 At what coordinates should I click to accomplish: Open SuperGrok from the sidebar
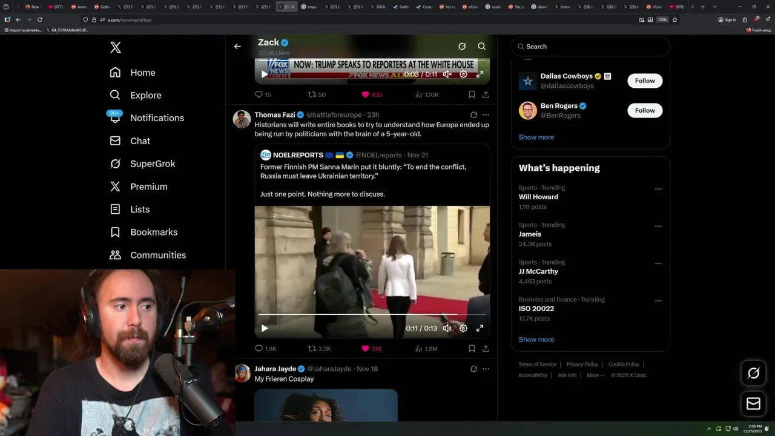pos(143,163)
